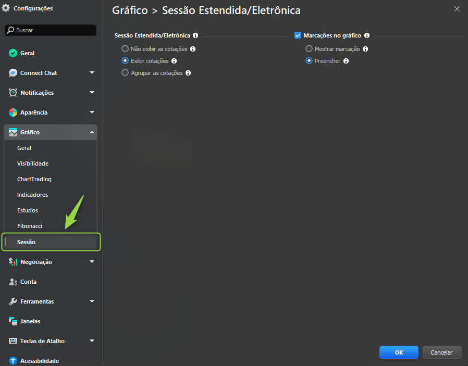
Task: Expand the Connect Chat section arrow
Action: coord(92,73)
